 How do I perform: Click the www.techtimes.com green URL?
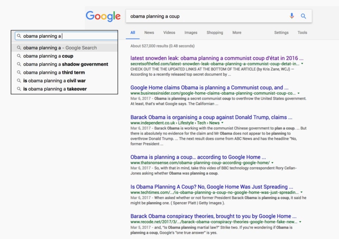click(215, 192)
